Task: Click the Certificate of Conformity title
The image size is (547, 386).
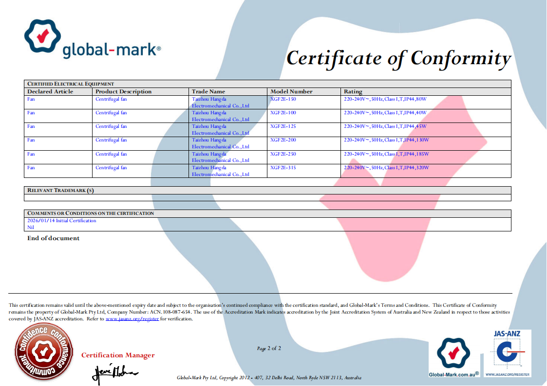Action: coord(398,58)
